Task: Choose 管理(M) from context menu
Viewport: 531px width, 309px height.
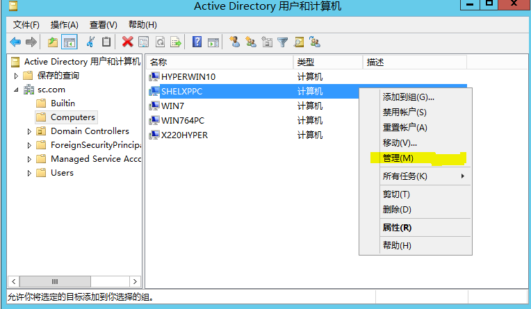Action: point(416,158)
